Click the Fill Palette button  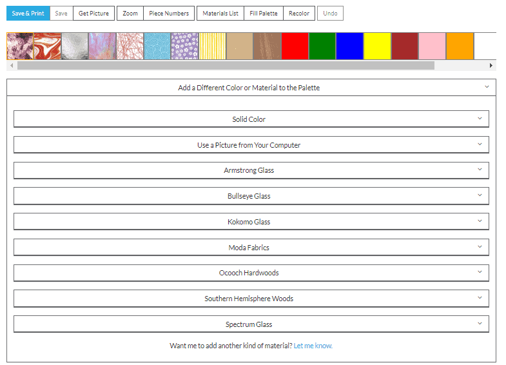point(263,14)
